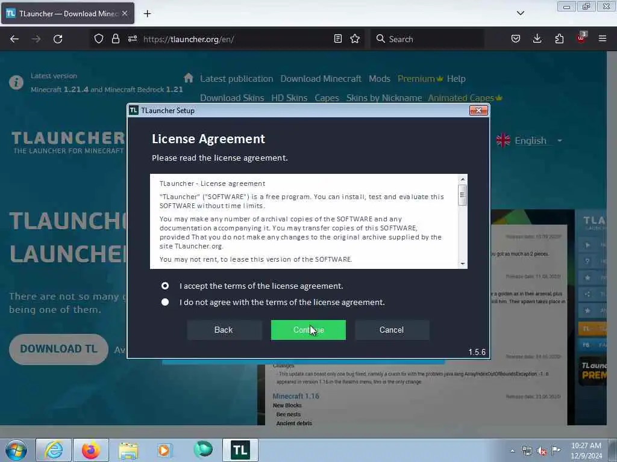This screenshot has width=617, height=462.
Task: Click the green round taskbar app icon
Action: (x=203, y=449)
